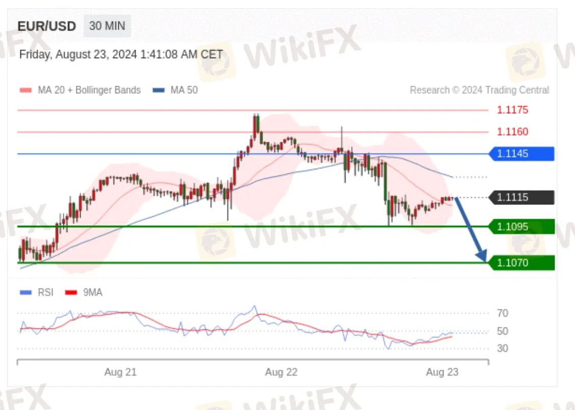The height and width of the screenshot is (410, 575).
Task: Click the RSI legend label
Action: click(45, 293)
